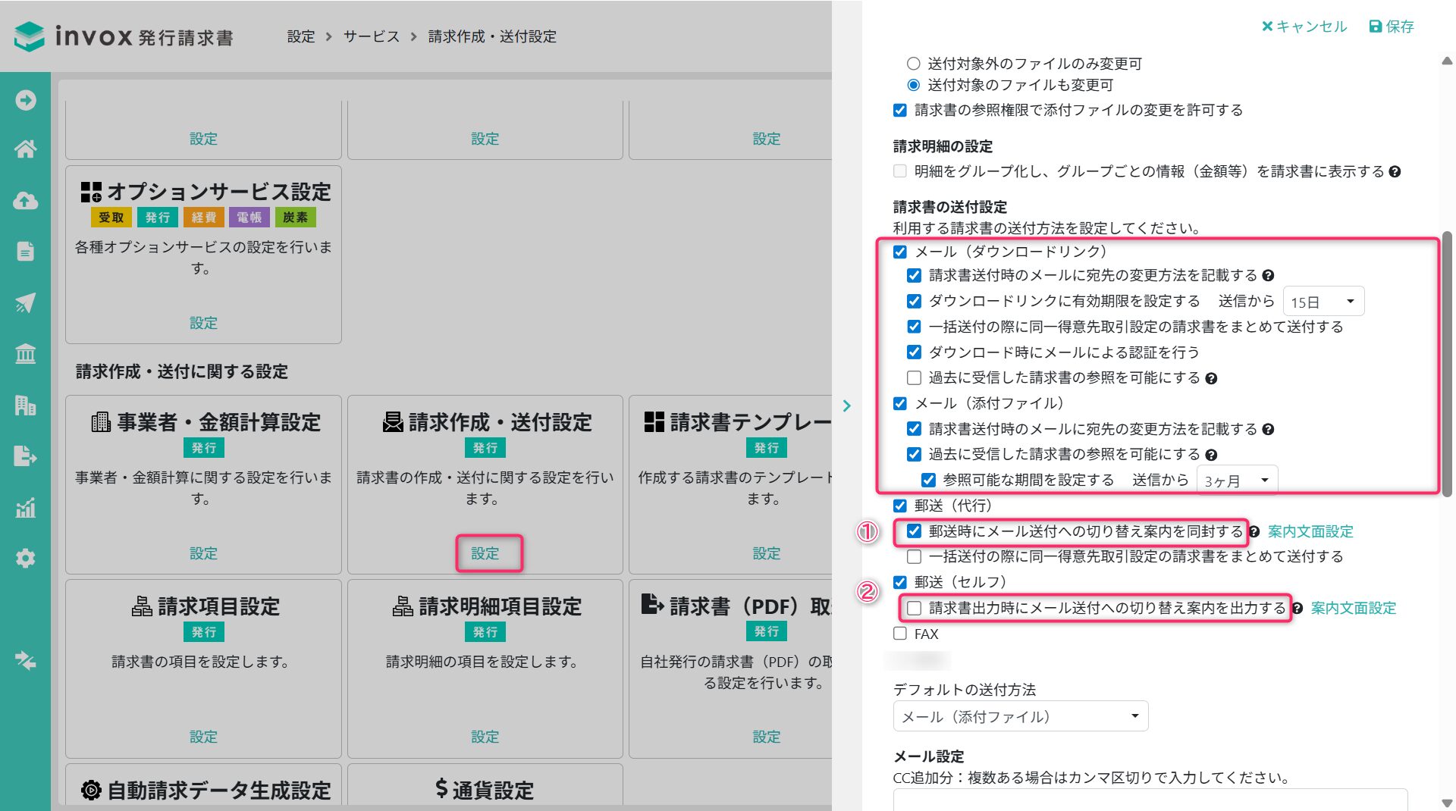Click 設定 link on オプションサービス設定 card
This screenshot has width=1456, height=811.
click(x=203, y=323)
